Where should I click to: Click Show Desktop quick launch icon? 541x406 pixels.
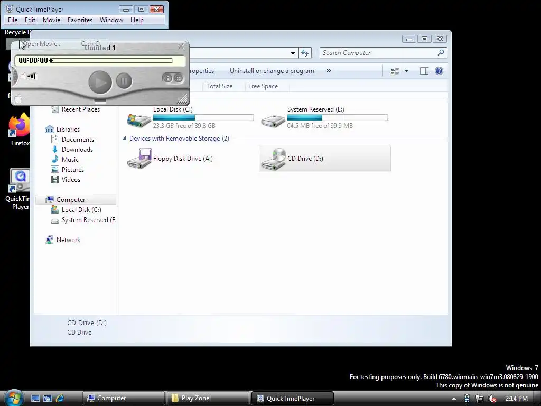pyautogui.click(x=35, y=398)
